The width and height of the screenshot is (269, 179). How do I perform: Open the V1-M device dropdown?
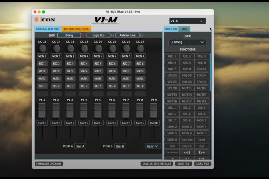[x=187, y=21]
